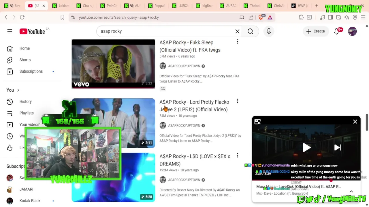This screenshot has width=369, height=207.
Task: Click the Fukk Sleep video thumbnail
Action: click(113, 64)
